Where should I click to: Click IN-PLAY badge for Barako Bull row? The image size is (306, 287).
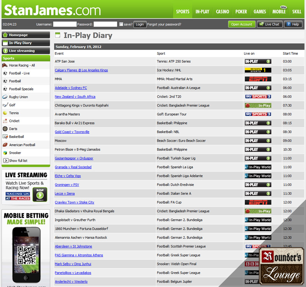[x=258, y=123]
